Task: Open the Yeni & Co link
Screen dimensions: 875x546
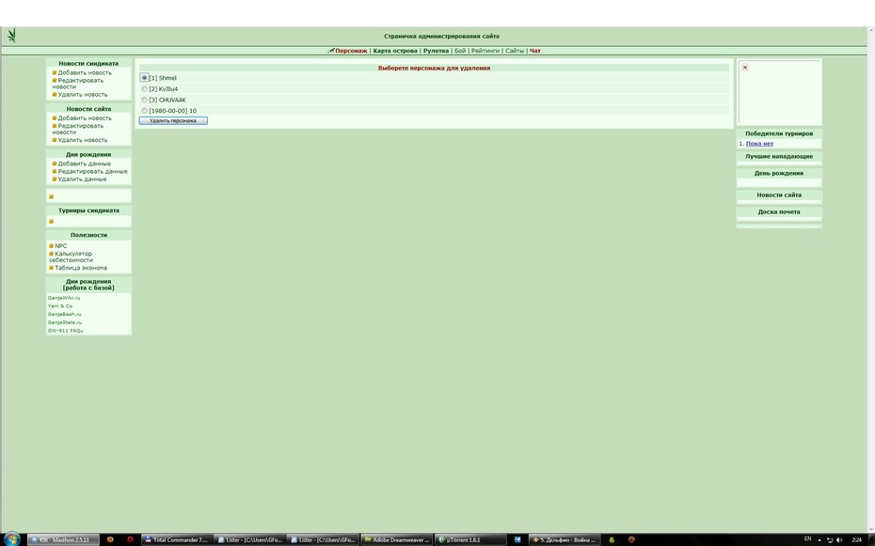Action: 59,305
